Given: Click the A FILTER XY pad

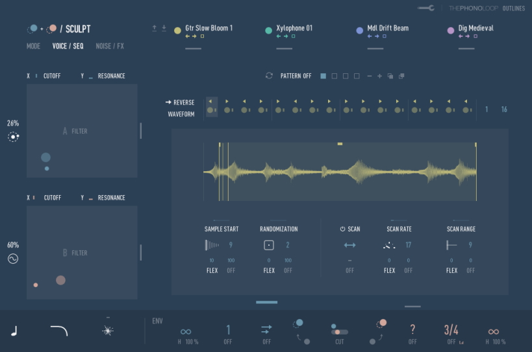Looking at the screenshot, I should (x=82, y=131).
